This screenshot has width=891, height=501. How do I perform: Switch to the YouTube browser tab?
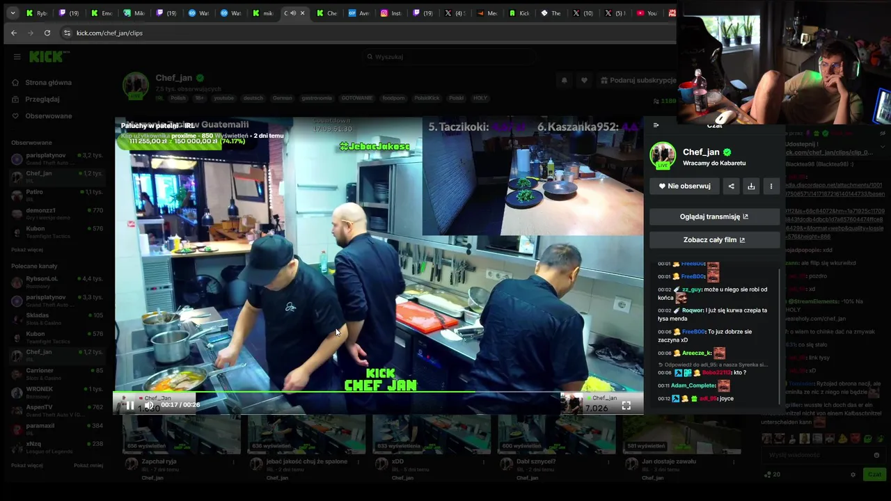647,13
